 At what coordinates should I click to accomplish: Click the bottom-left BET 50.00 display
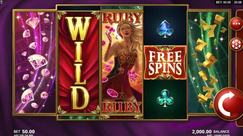pos(24,132)
